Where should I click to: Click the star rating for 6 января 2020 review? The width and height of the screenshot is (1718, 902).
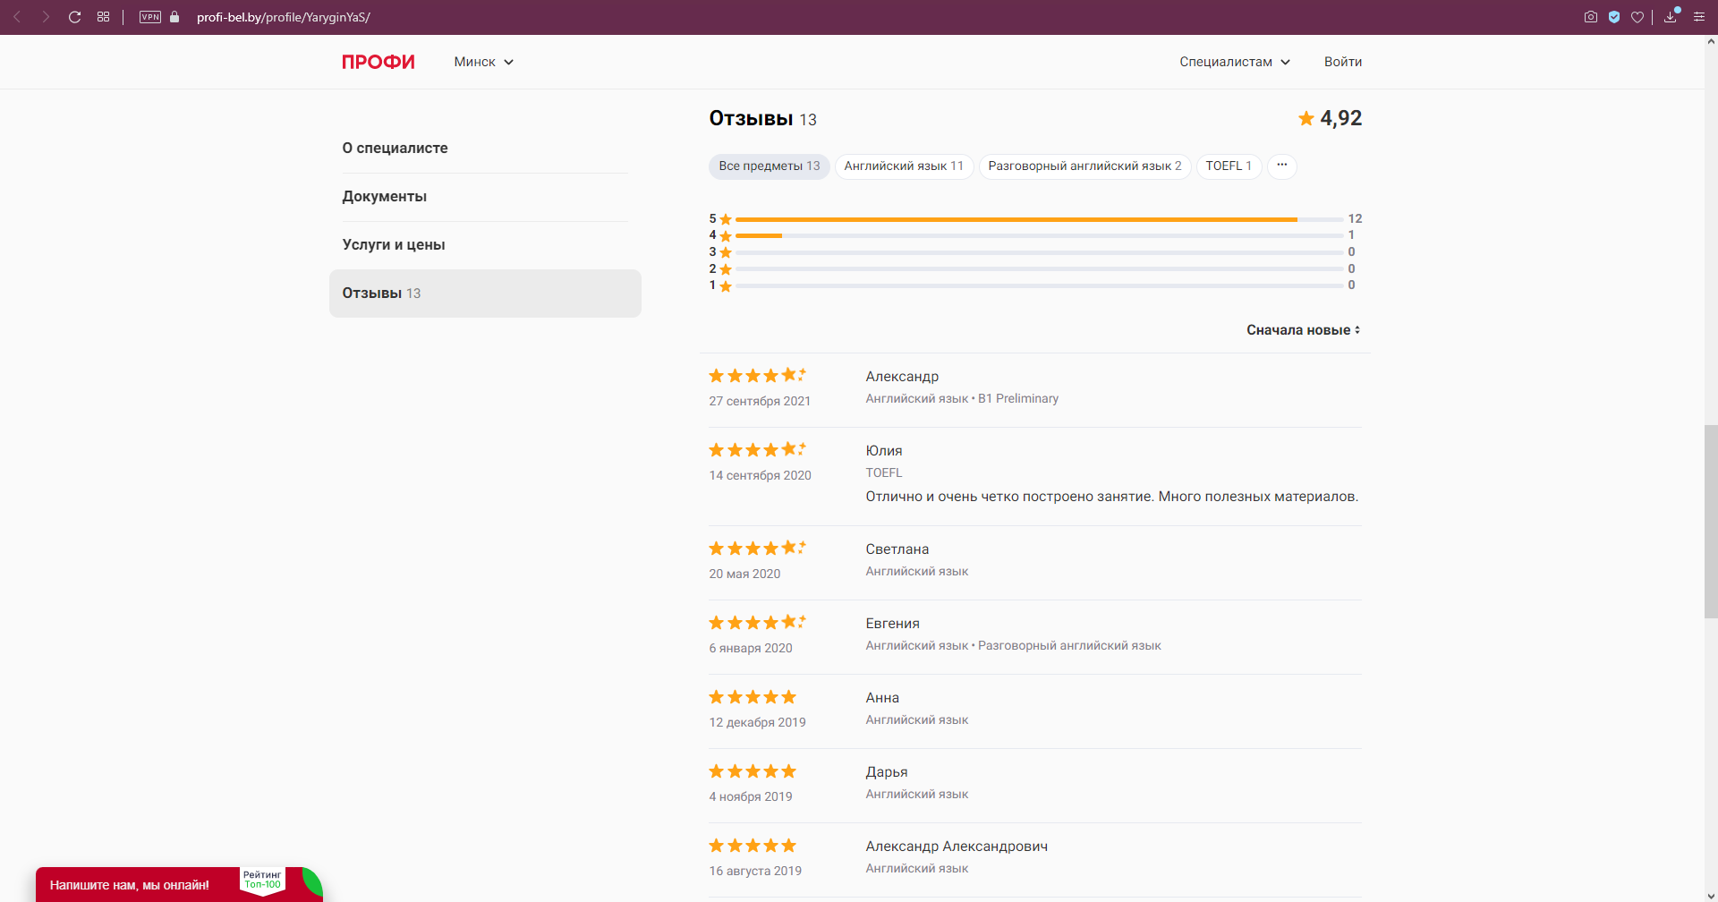pos(757,623)
